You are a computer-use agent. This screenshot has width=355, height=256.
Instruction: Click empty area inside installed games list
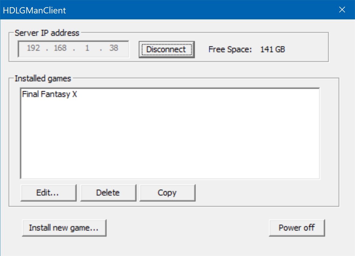170,140
